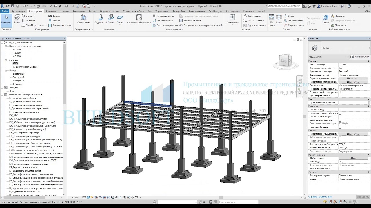Select По траектории reinforcement tool
Screen dimensions: 371x208
click(163, 21)
